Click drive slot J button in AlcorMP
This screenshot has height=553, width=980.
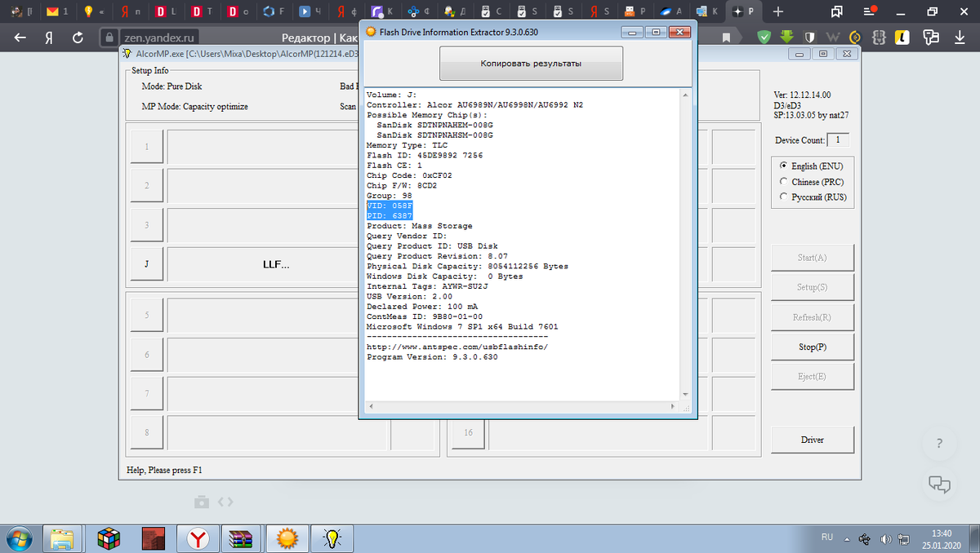pyautogui.click(x=147, y=264)
